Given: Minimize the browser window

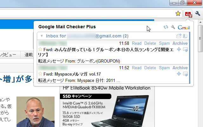Looking at the screenshot, I should click(x=174, y=3).
